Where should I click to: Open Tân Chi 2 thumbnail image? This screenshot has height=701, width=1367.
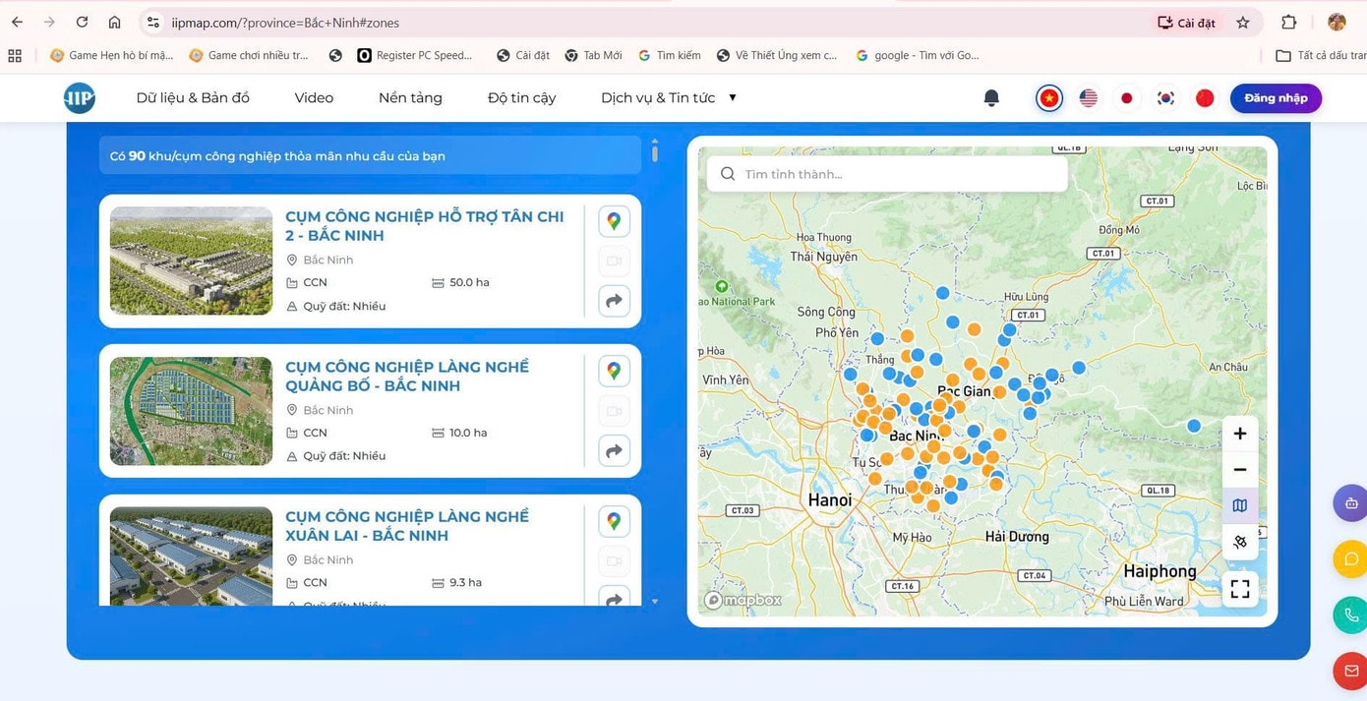[191, 261]
